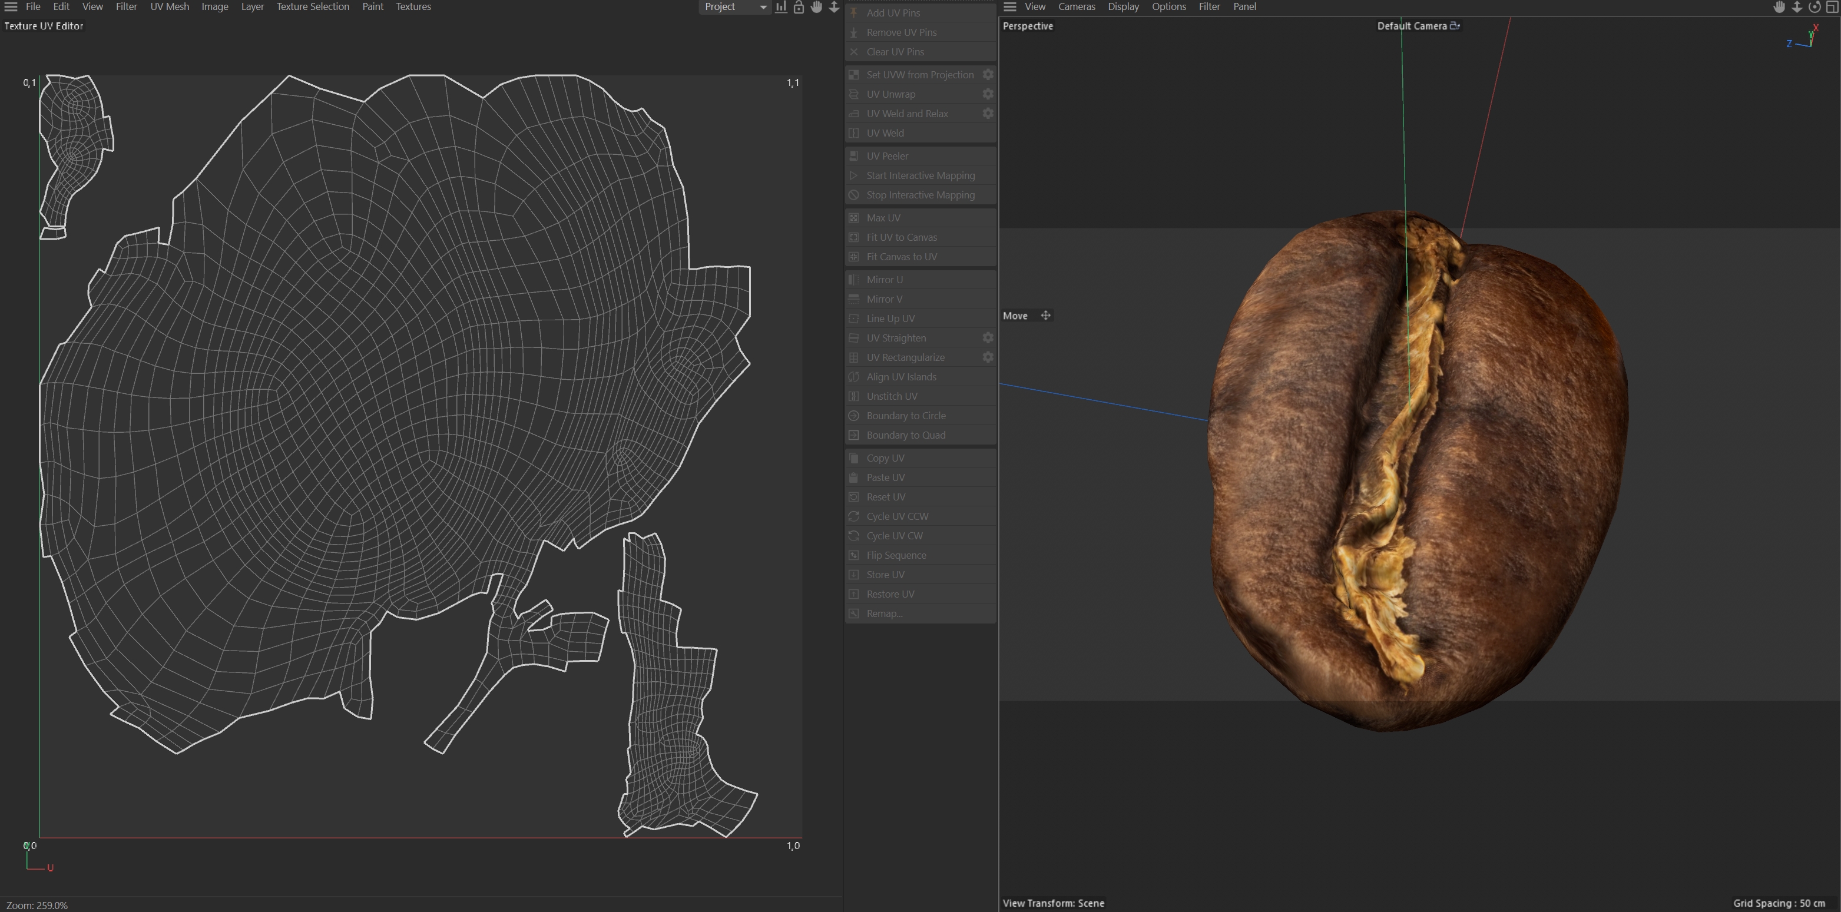Open hamburger menu of Texture UV Editor

pos(11,6)
